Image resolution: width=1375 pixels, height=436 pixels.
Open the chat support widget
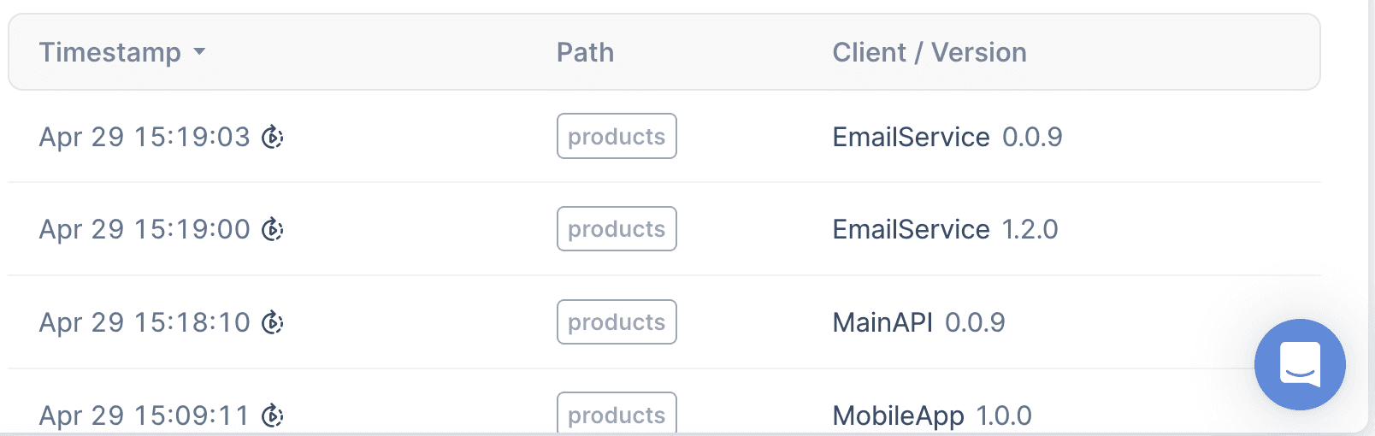click(1299, 364)
